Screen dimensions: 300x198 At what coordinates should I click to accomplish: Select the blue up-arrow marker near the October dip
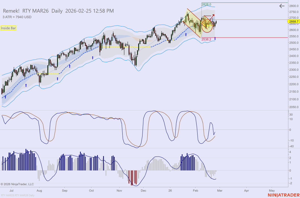tap(92, 58)
